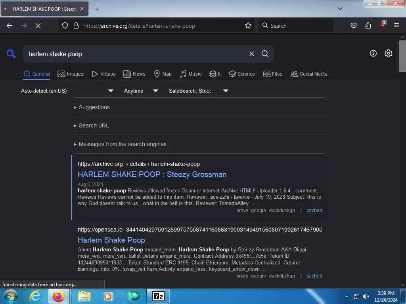The image size is (406, 304).
Task: Open Windows Explorer folder taskbar icon
Action: coord(84,296)
